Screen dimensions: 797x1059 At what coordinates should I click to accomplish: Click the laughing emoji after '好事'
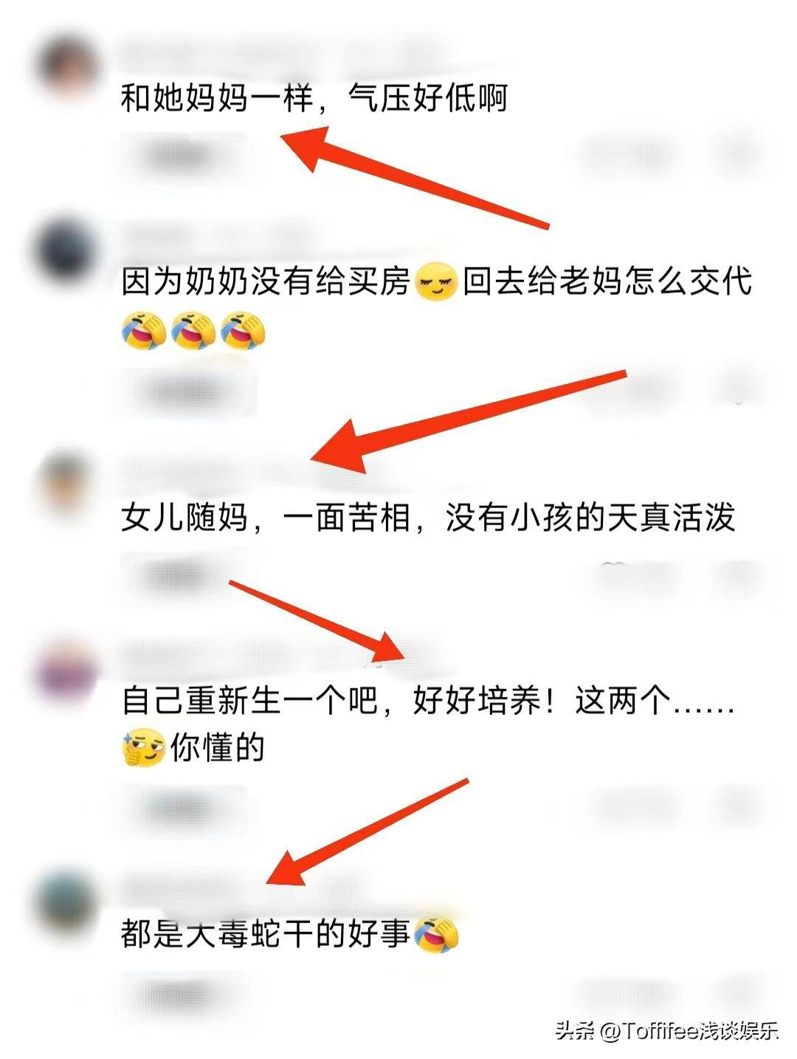tap(437, 934)
